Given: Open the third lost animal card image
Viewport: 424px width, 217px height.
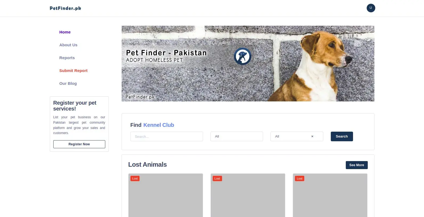Looking at the screenshot, I should (330, 198).
